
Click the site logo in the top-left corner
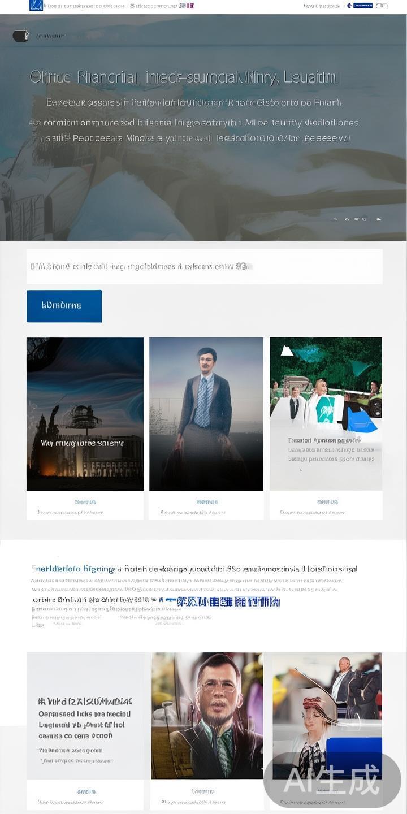coord(36,6)
